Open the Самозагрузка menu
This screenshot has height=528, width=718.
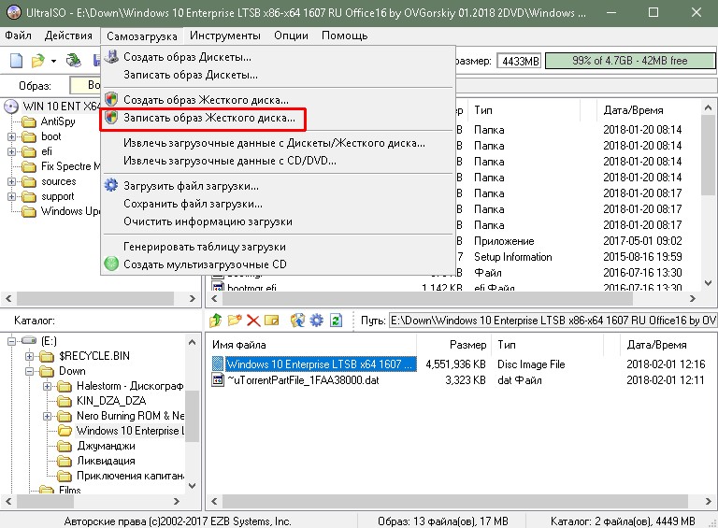pos(142,36)
